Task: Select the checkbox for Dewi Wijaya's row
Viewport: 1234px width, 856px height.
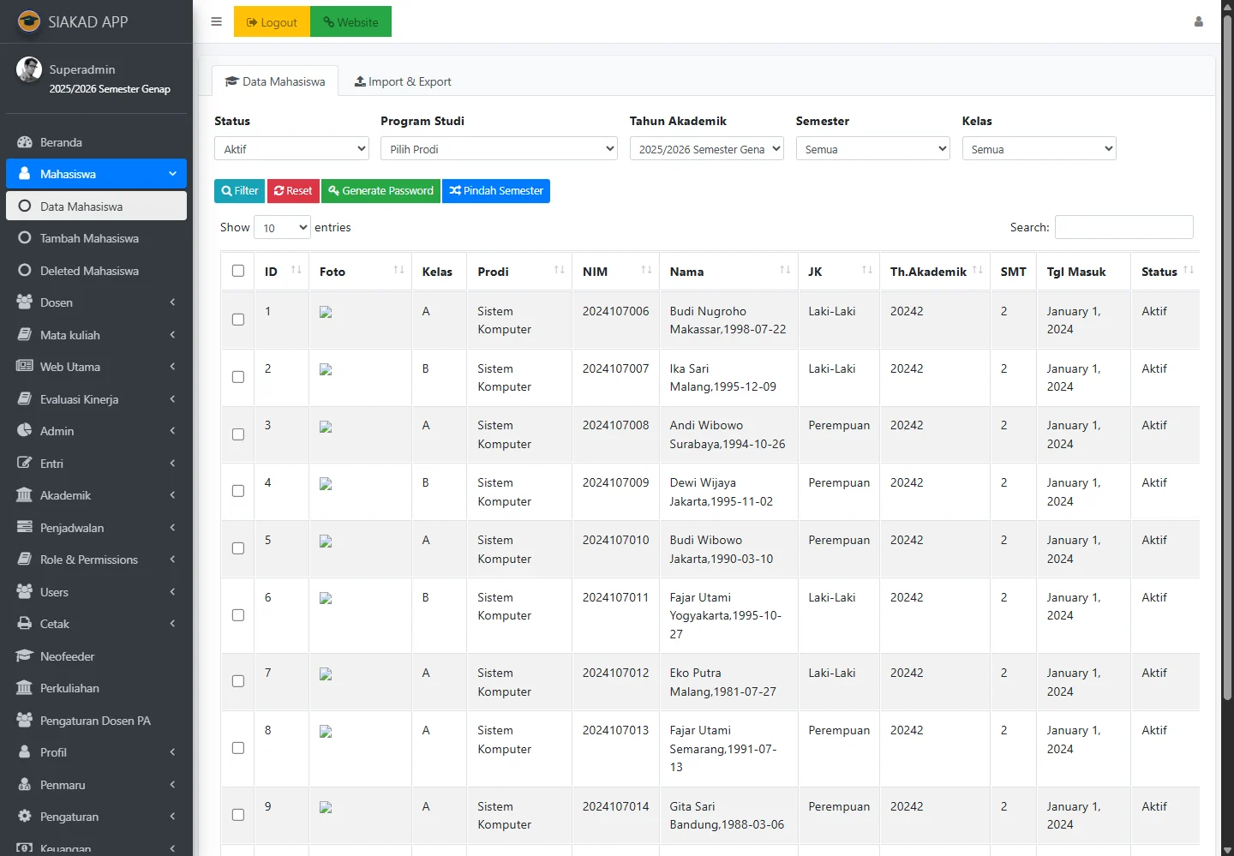Action: (238, 491)
